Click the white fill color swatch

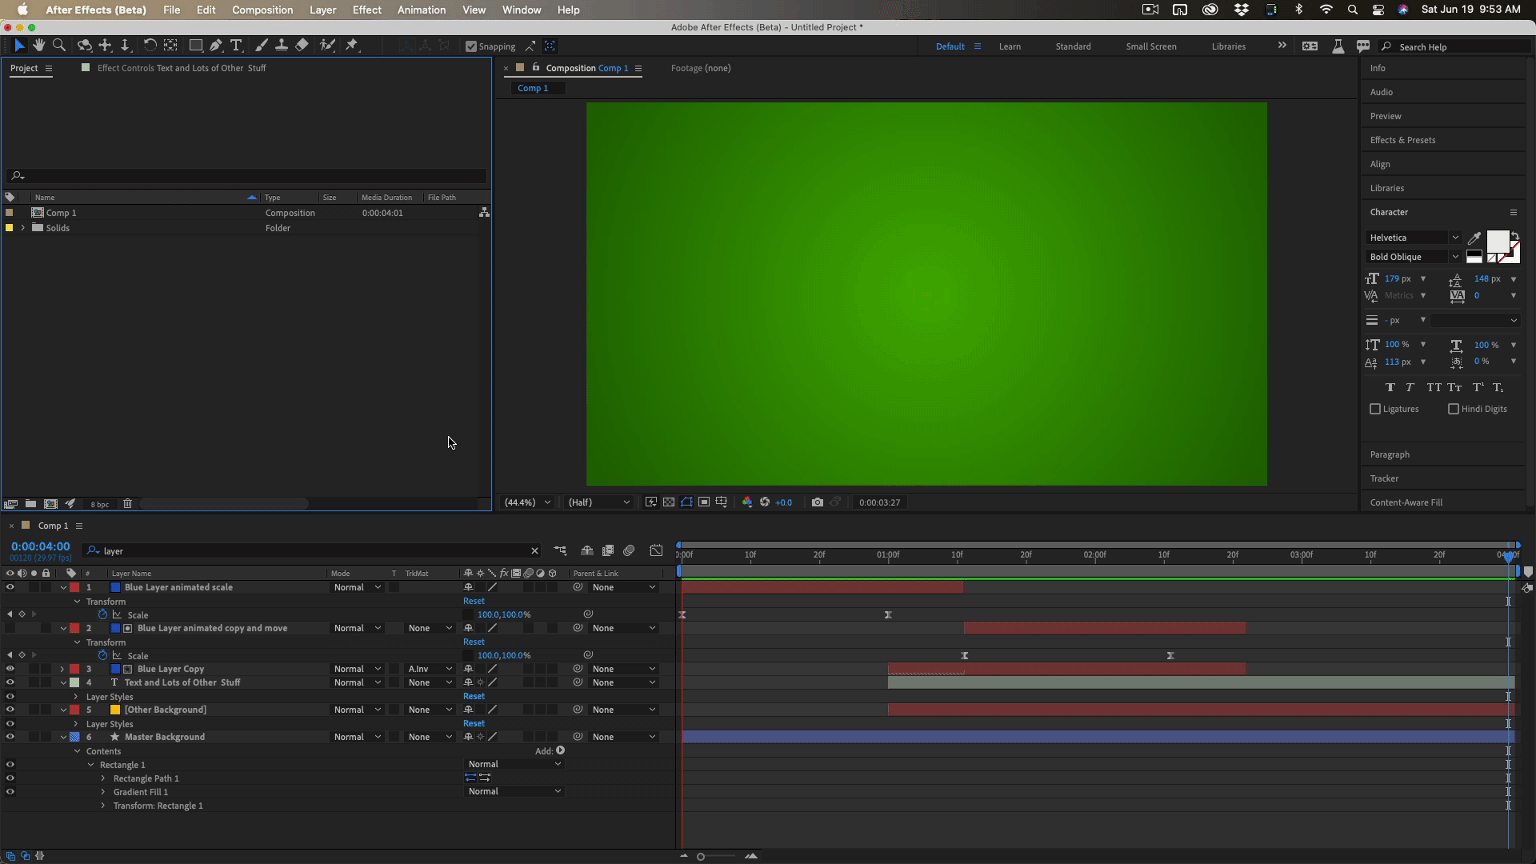1497,242
